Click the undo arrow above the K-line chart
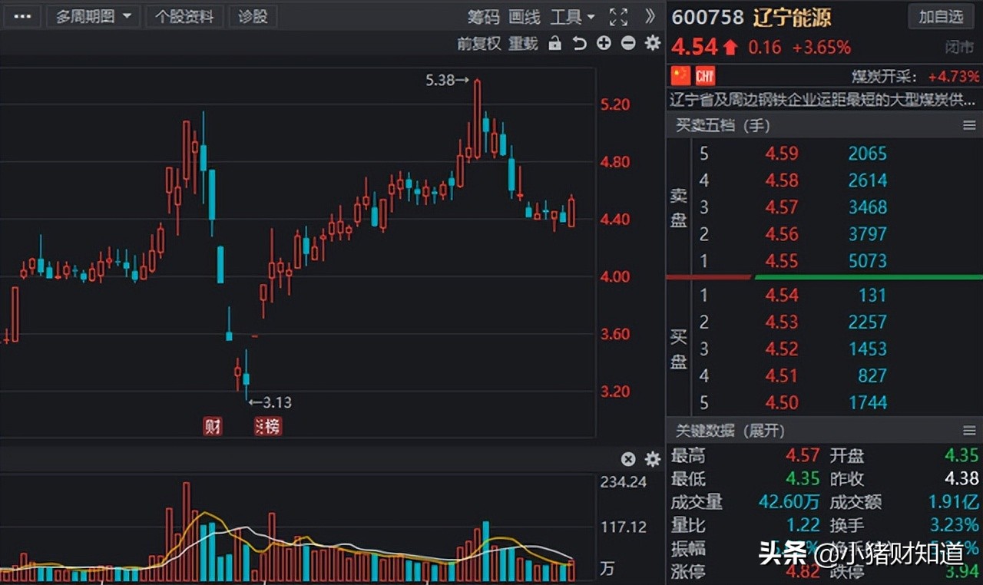This screenshot has width=983, height=585. 579,44
